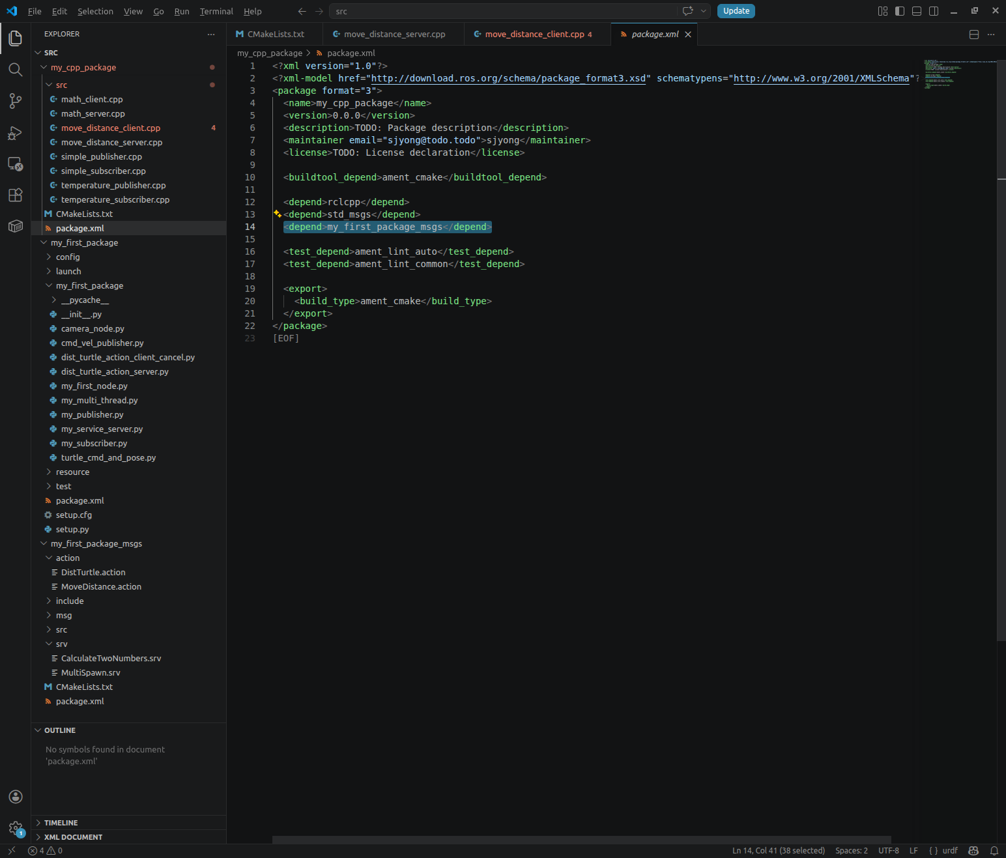Click the remote window status bar icon
Screen dimensions: 1006x858
11,850
